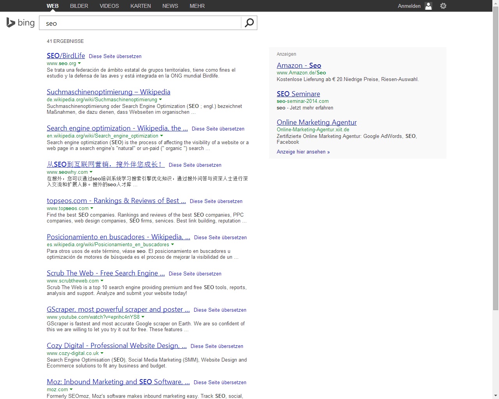Viewport: 499px width, 399px height.
Task: Click the seo-seminar-2014.com ad URL
Action: point(303,101)
